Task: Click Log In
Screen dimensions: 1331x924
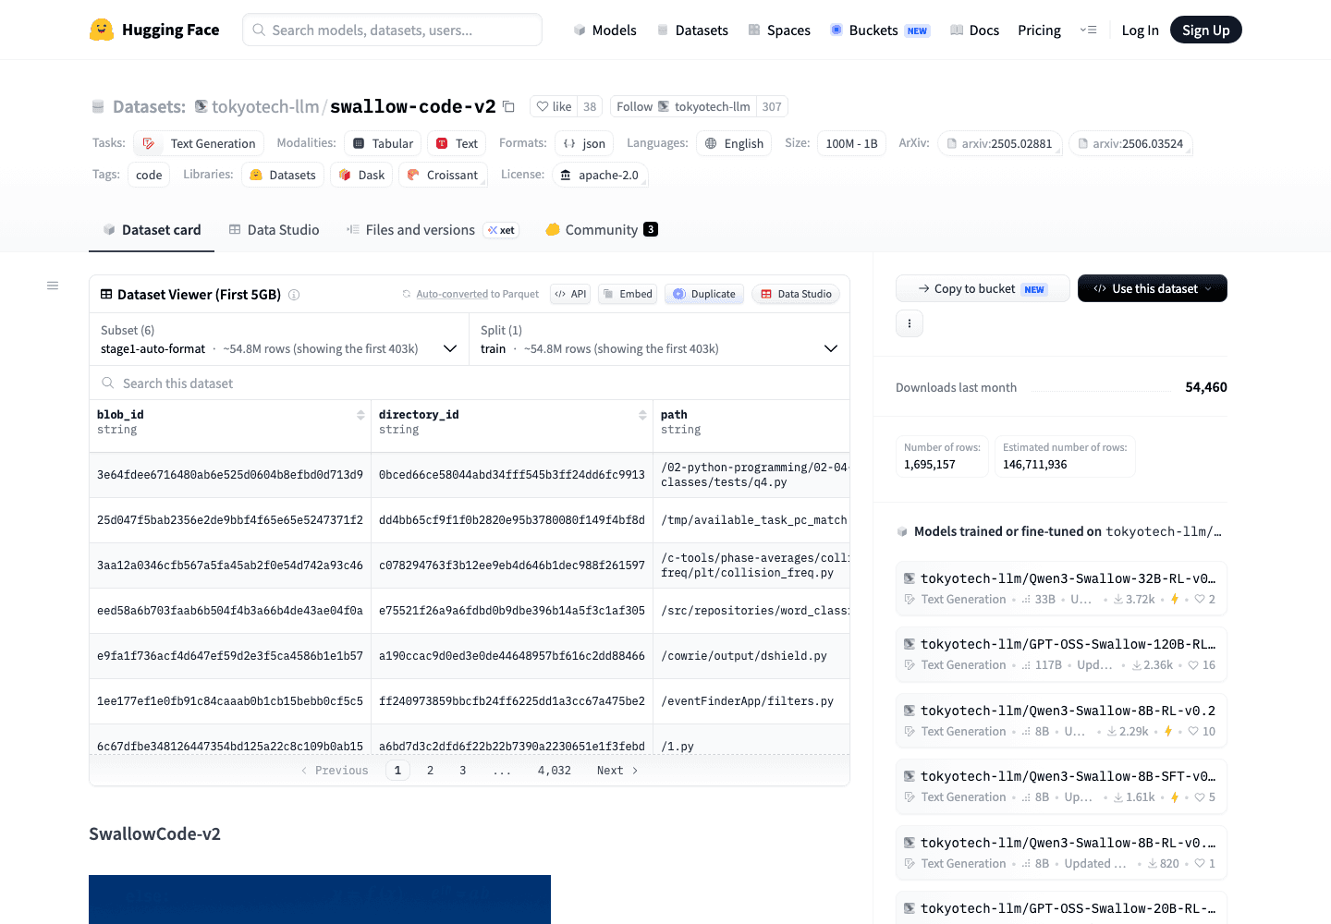Action: click(1140, 30)
